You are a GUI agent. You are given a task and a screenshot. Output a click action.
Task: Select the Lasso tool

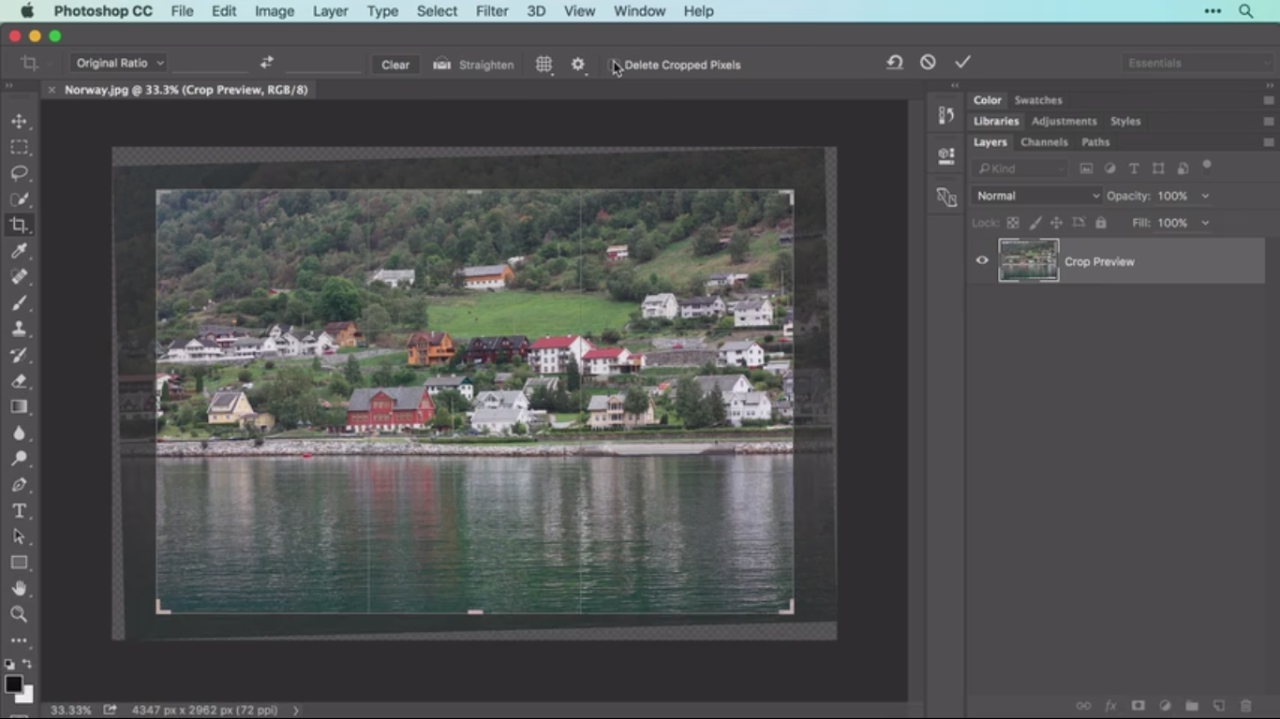tap(19, 173)
